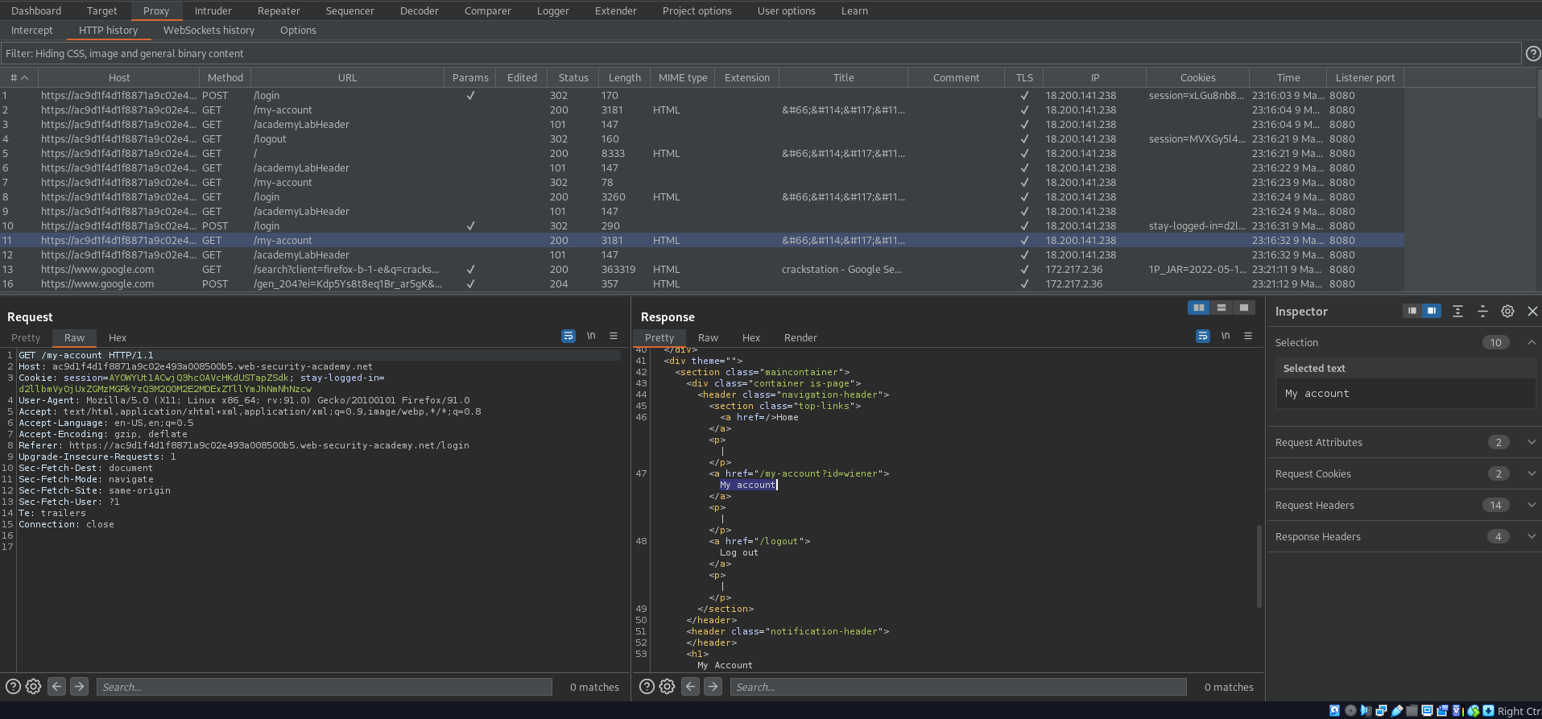Sort history by Method column
1542x719 pixels.
coord(225,77)
